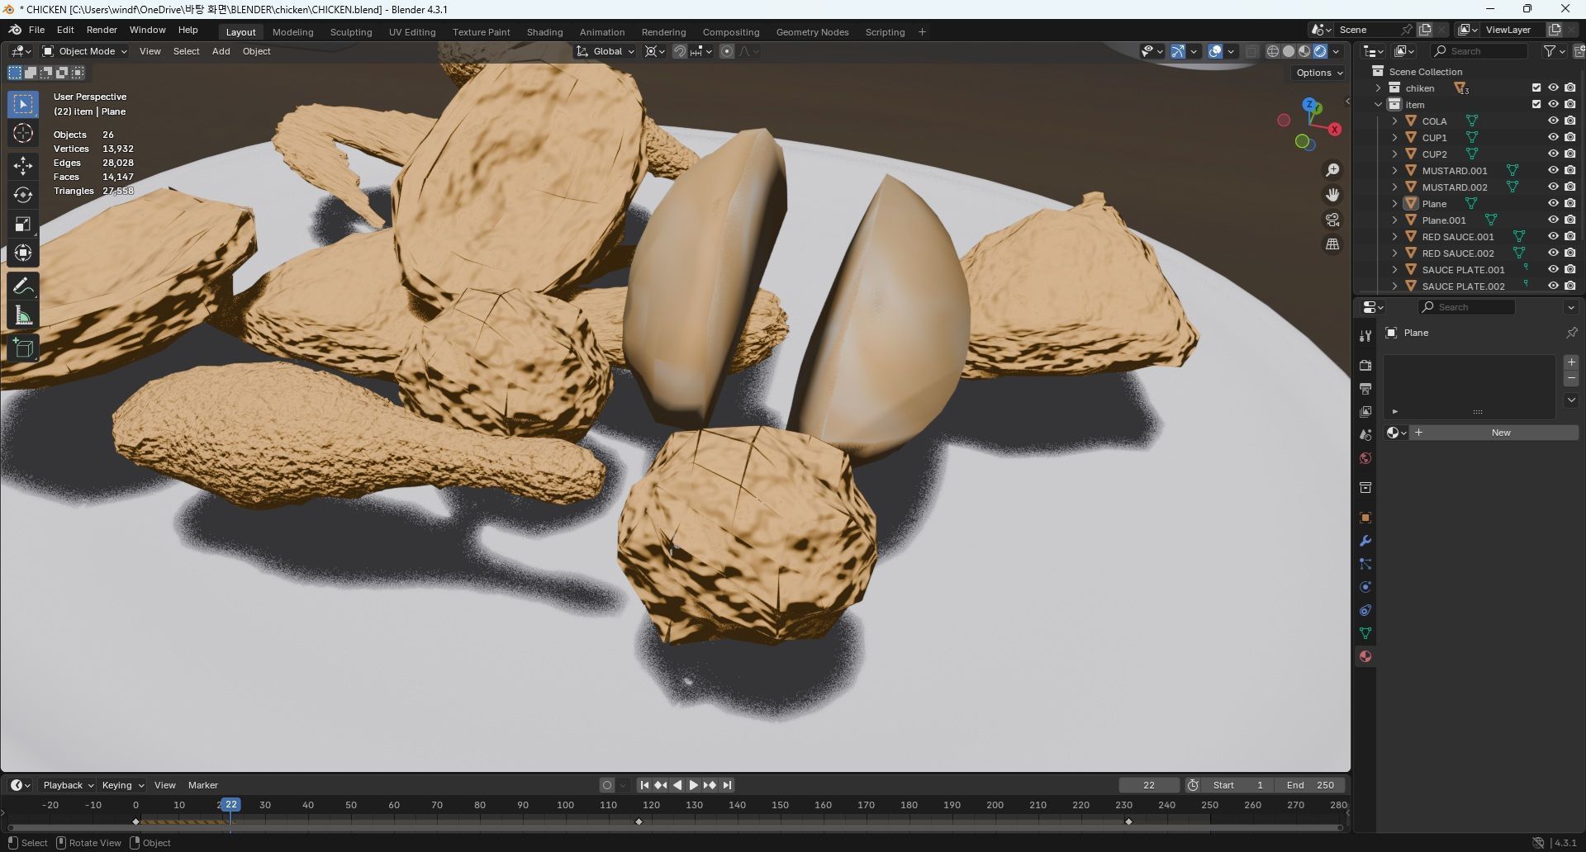Expand the SAUCE PLATE.001 row
Screen dimensions: 1586x852
(x=1394, y=269)
